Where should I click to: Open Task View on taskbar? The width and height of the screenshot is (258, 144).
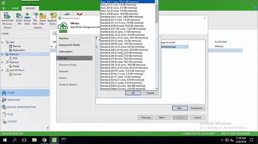click(x=24, y=140)
